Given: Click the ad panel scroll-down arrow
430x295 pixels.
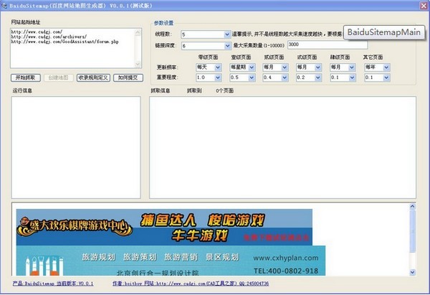Looking at the screenshot, I should (x=412, y=272).
